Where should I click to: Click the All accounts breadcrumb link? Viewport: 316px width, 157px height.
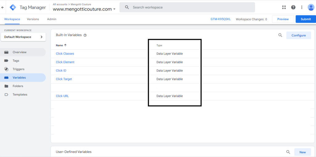pyautogui.click(x=60, y=4)
